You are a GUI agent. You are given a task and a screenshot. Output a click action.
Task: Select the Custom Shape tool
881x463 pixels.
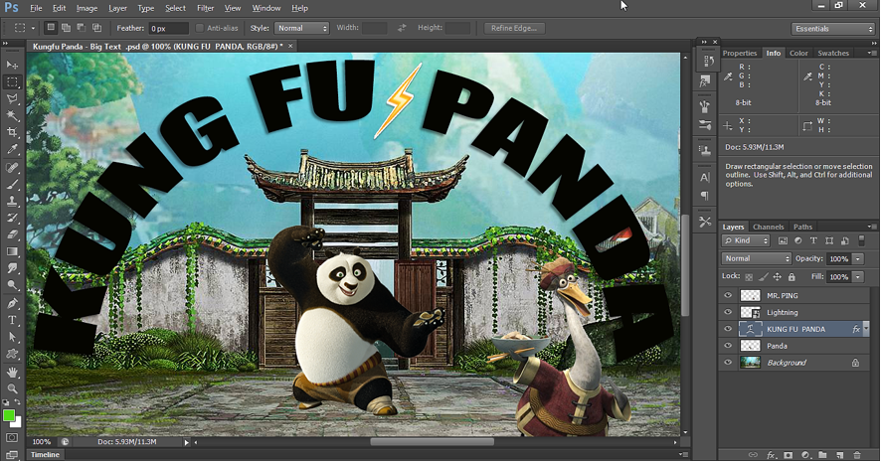(x=12, y=354)
